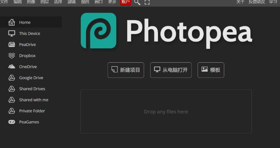Open the 更多 menu

pos(112,2)
